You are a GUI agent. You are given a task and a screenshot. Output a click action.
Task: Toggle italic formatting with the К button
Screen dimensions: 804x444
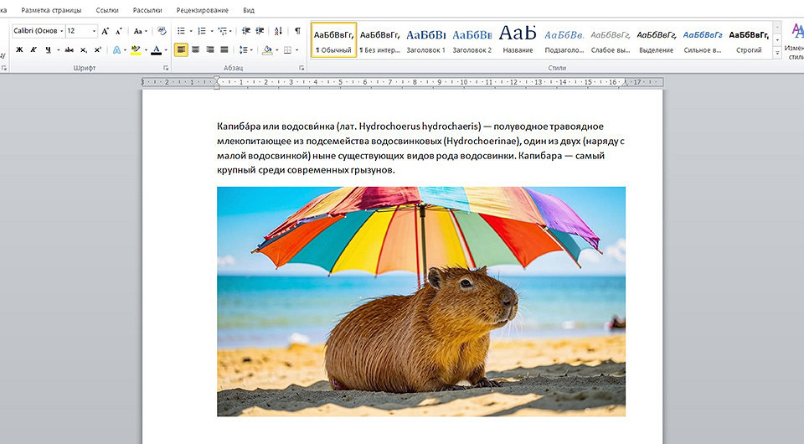click(x=33, y=50)
